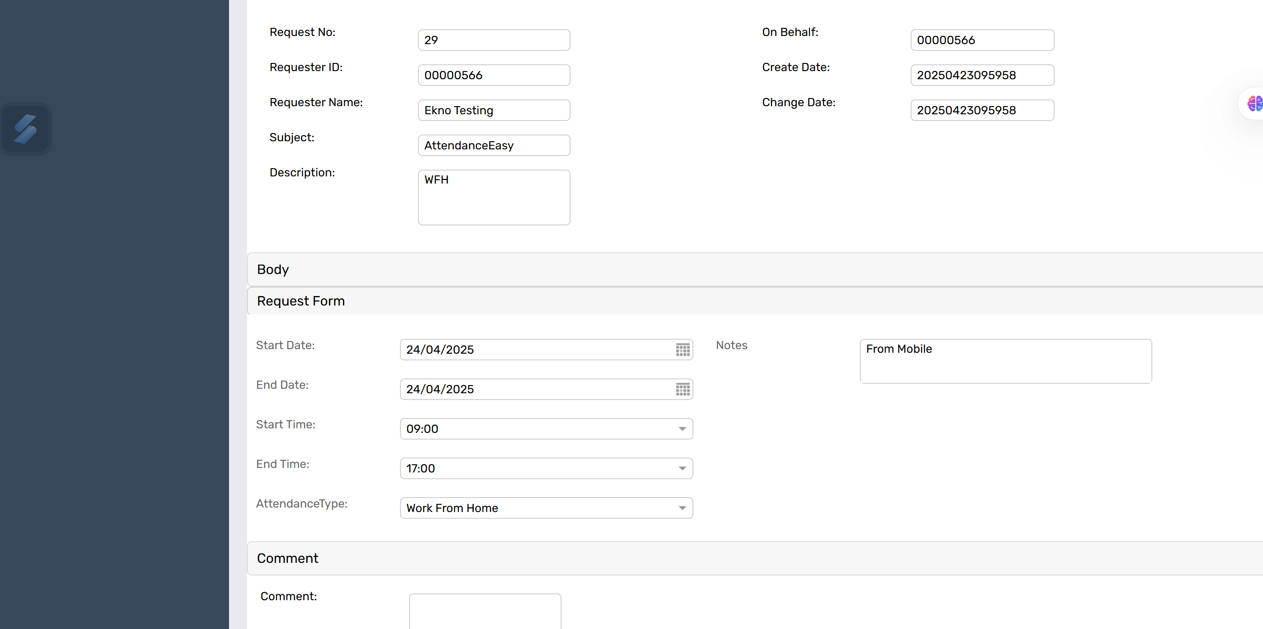Screen dimensions: 1263x629
Task: Click the blue app logo in sidebar
Action: tap(26, 129)
